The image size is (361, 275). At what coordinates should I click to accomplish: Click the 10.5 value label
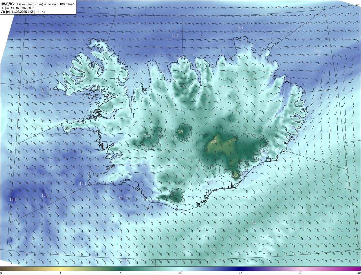265,249
